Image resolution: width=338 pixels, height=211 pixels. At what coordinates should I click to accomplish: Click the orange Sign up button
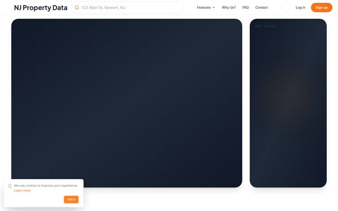coord(322,8)
